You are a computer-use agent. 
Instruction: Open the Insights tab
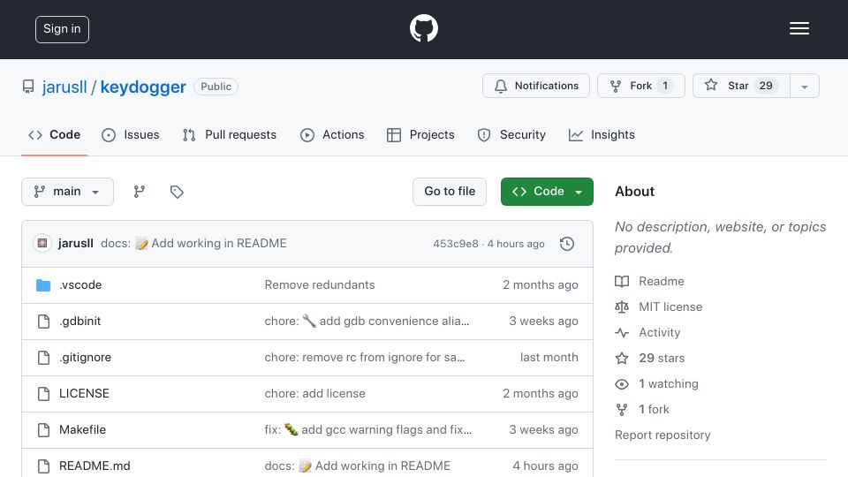[x=602, y=134]
